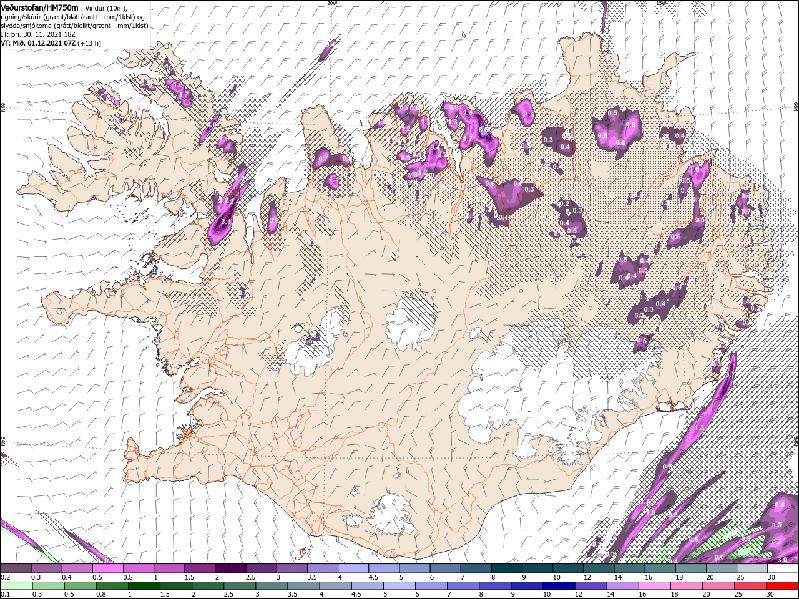Pick the orchid top-row swatch starting at 0.4
Image resolution: width=799 pixels, height=599 pixels.
point(77,568)
